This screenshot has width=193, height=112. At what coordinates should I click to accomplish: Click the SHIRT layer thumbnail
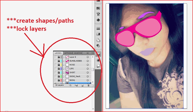point(67,72)
